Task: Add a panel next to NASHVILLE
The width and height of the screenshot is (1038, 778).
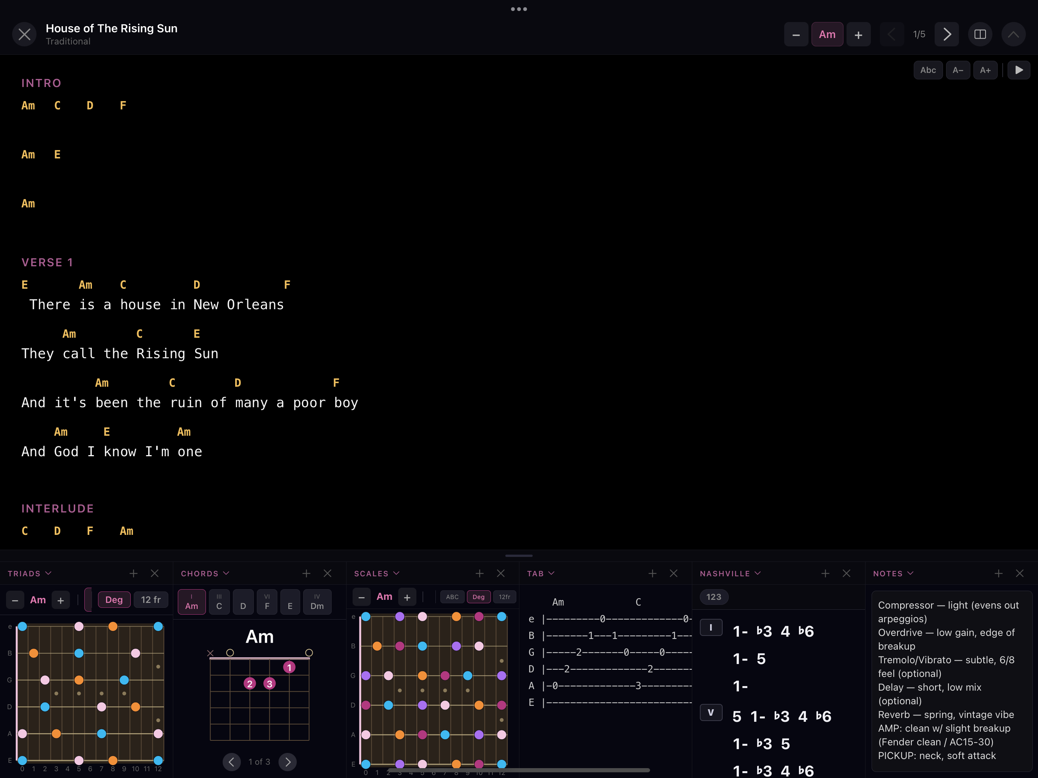Action: tap(825, 573)
